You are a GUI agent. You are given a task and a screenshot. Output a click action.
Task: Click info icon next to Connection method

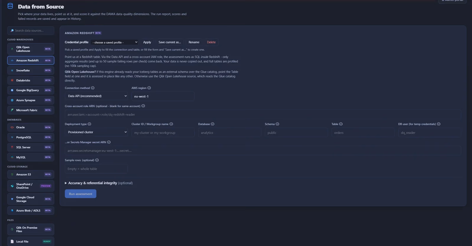click(93, 88)
